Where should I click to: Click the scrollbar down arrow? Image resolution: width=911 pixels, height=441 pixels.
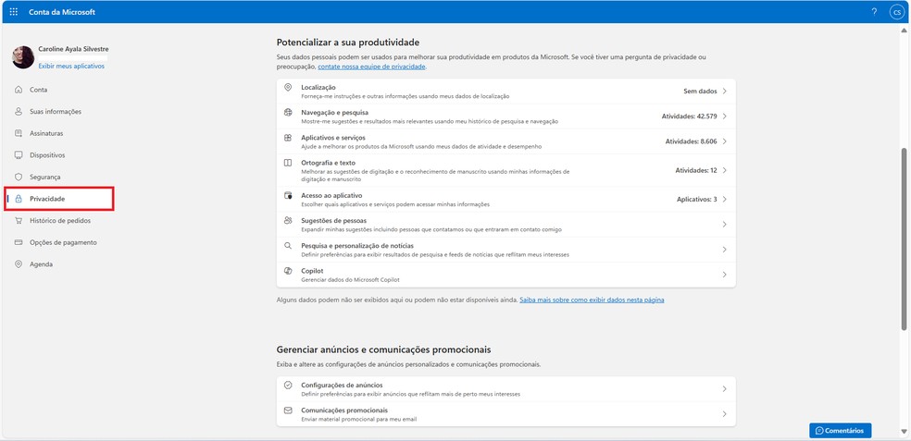pyautogui.click(x=904, y=433)
